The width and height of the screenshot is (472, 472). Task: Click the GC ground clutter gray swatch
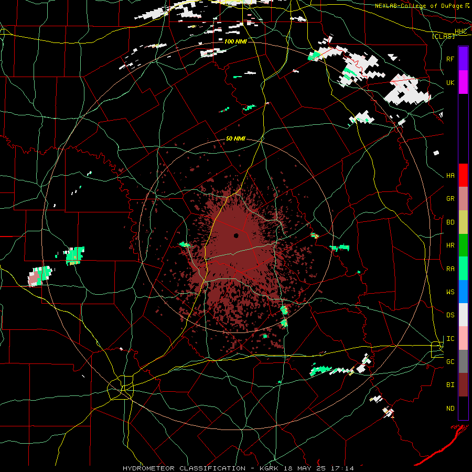click(463, 361)
